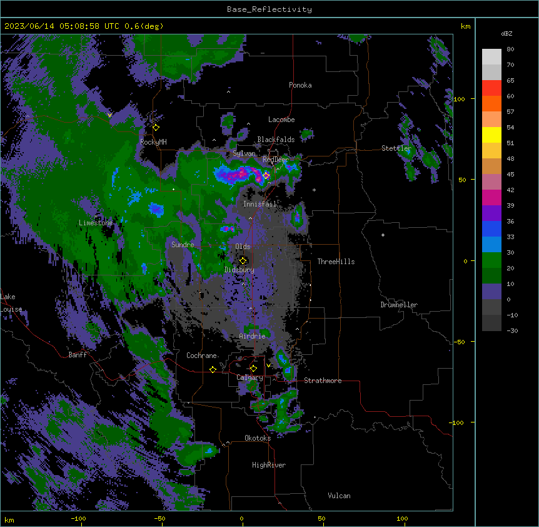Click the dBZ legend heading
Screen dimensions: 539x527
pyautogui.click(x=506, y=33)
